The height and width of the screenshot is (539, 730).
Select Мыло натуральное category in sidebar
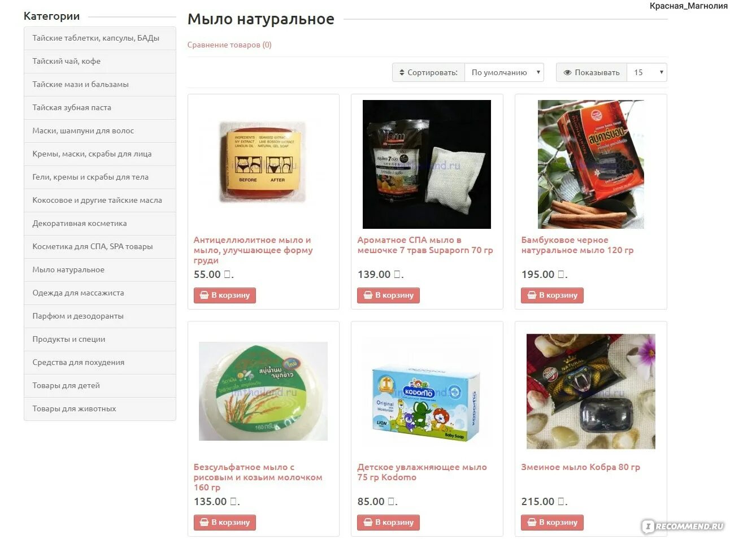pos(100,269)
